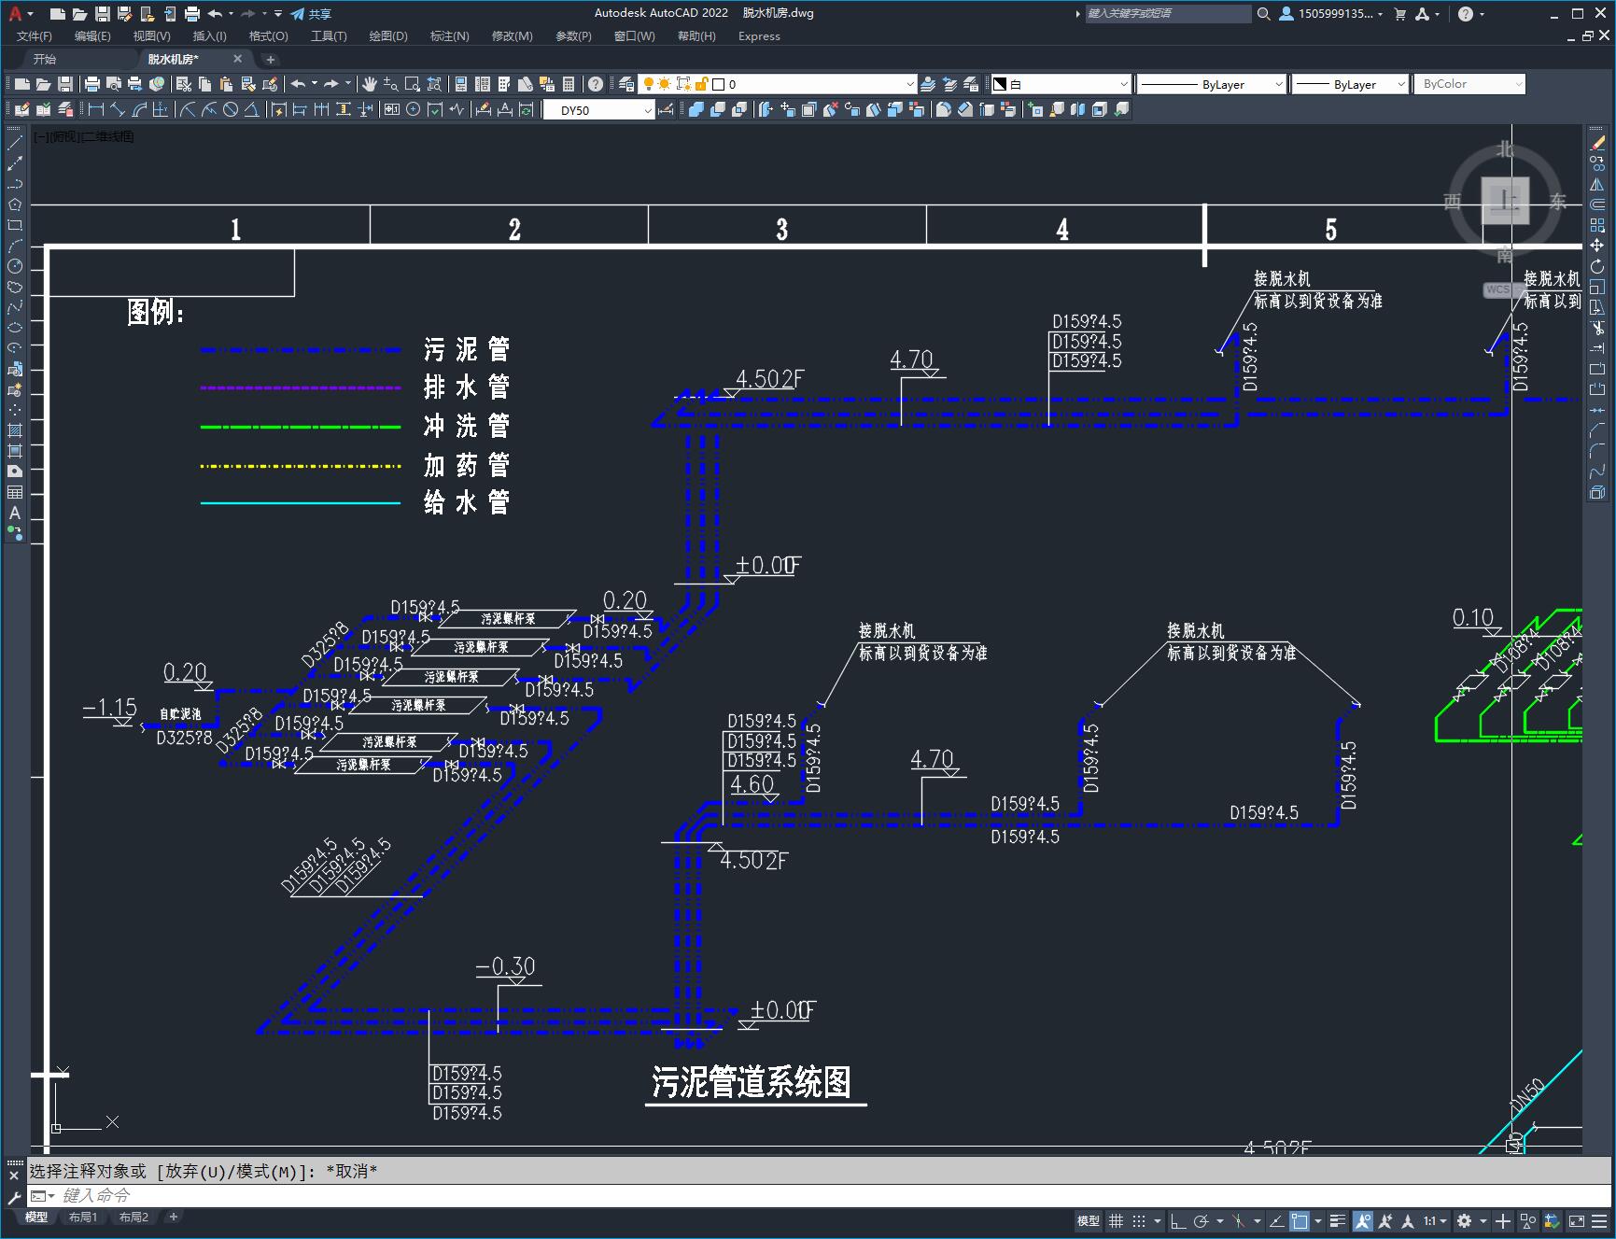Toggle object snap tracking in status bar
The width and height of the screenshot is (1616, 1239).
point(1276,1220)
